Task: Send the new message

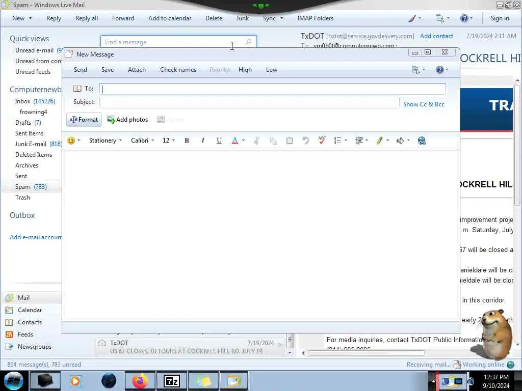Action: point(80,70)
